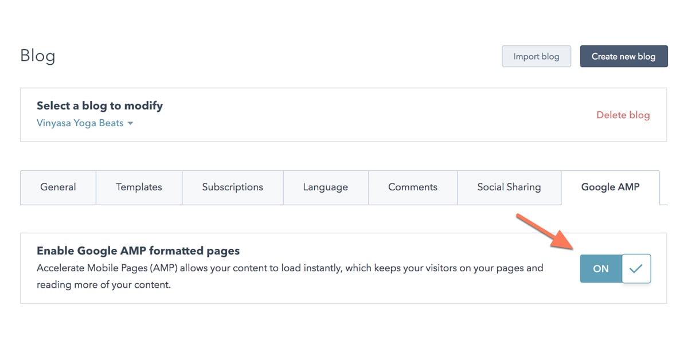Viewport: 688px width, 360px height.
Task: Turn off the Google AMP formatted pages switch
Action: tap(615, 269)
